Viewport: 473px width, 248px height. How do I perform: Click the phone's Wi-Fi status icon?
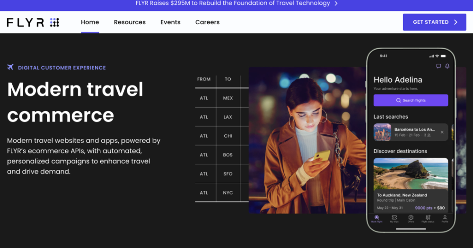437,56
